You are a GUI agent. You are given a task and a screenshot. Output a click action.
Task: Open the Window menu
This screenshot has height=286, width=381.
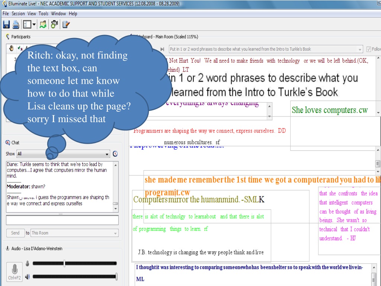click(58, 14)
